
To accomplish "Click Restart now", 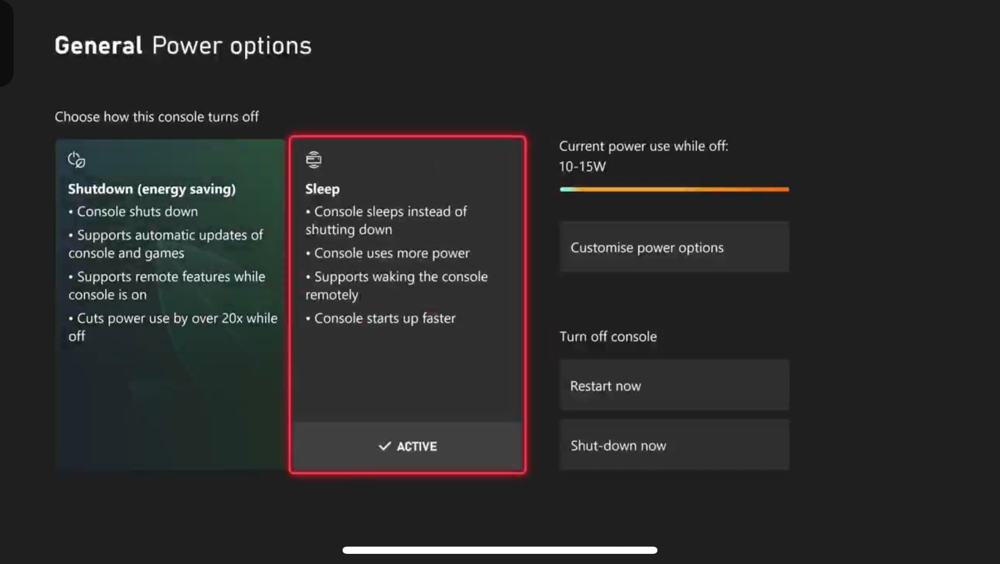I will click(x=673, y=385).
